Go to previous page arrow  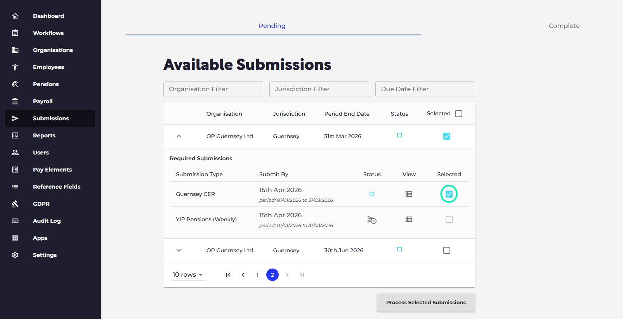coord(243,275)
